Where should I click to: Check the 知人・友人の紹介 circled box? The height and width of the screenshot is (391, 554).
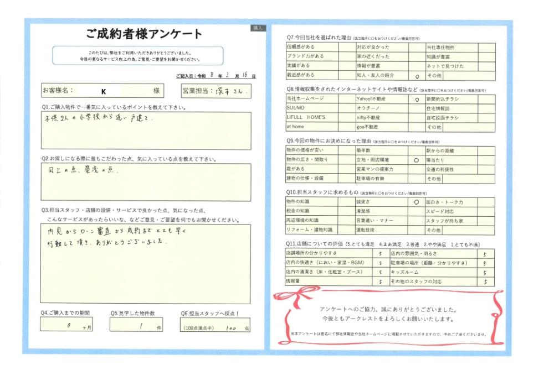[417, 75]
